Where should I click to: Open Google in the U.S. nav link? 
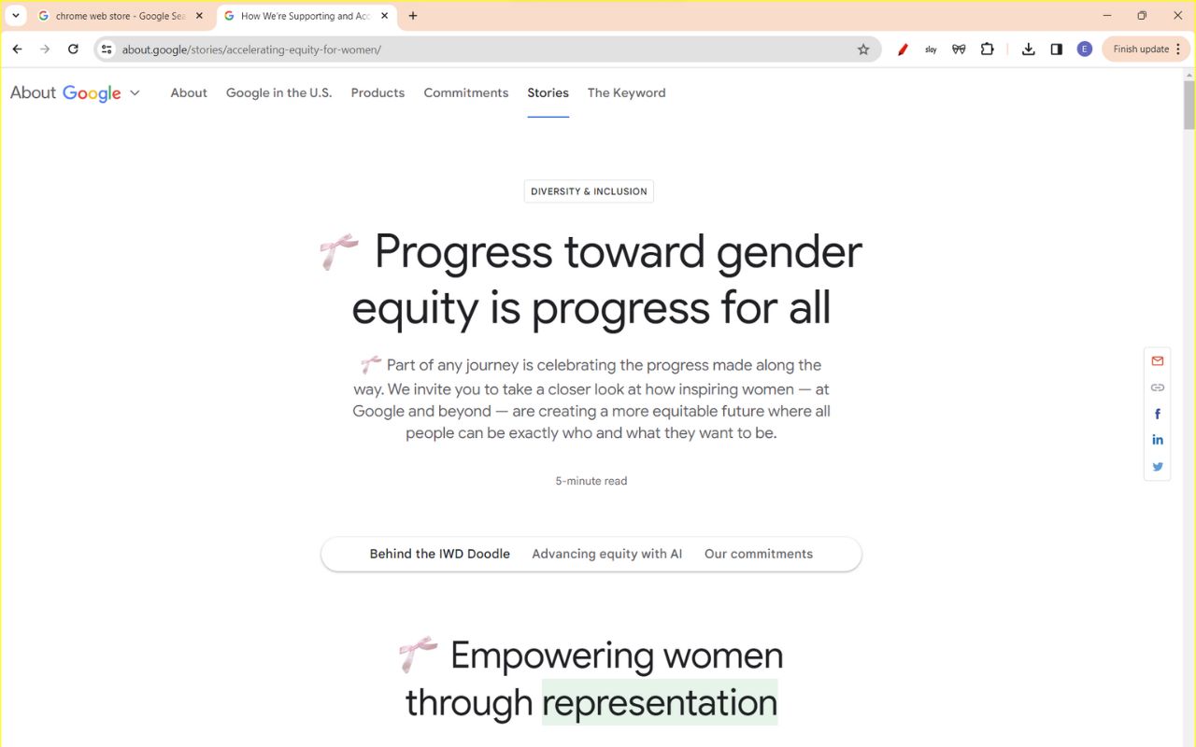click(278, 92)
